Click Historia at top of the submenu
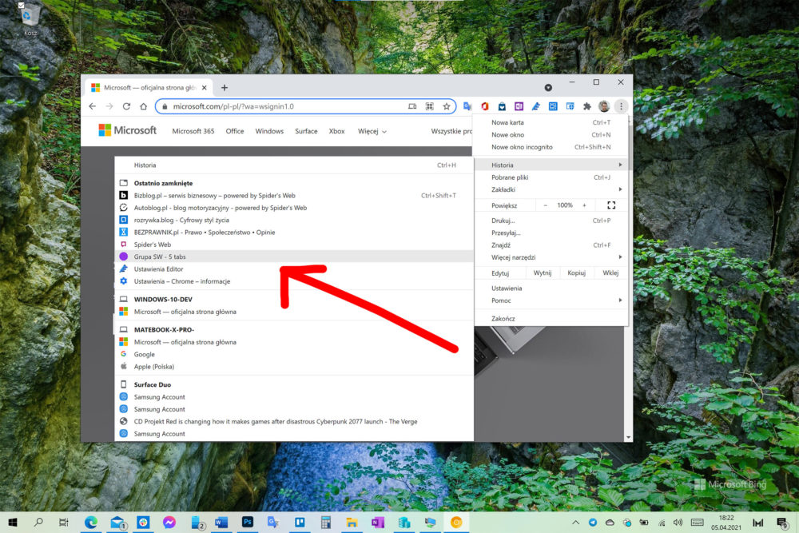The width and height of the screenshot is (799, 533). (294, 165)
